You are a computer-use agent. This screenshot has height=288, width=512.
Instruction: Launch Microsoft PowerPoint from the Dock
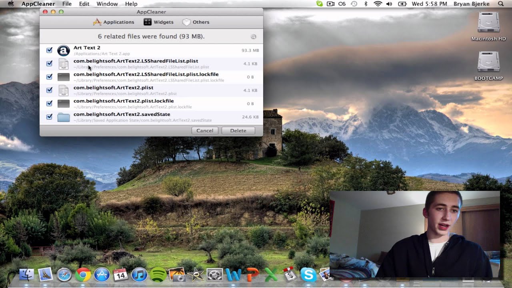click(252, 275)
